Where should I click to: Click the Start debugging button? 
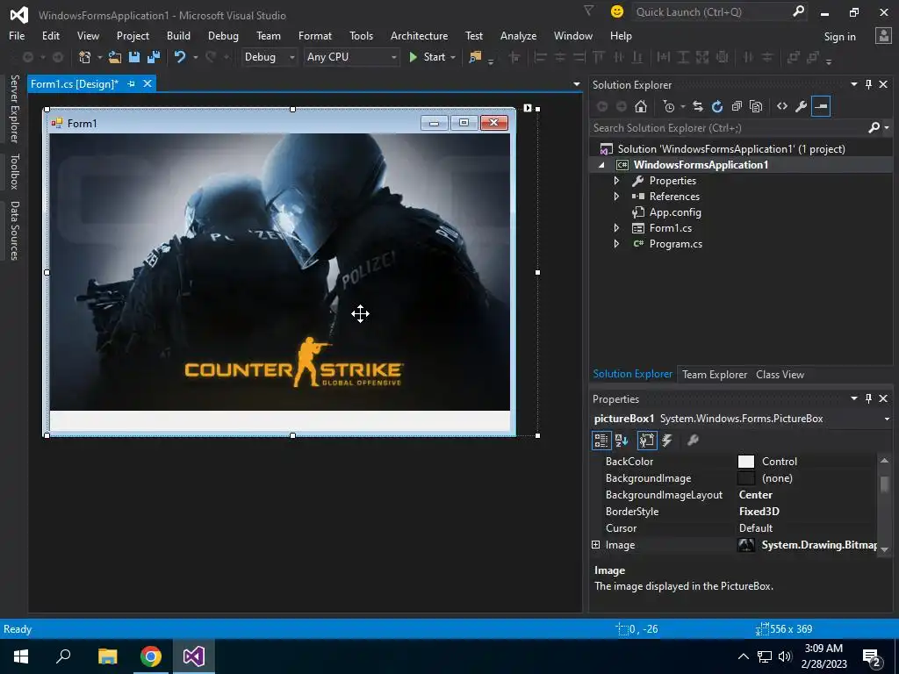pyautogui.click(x=428, y=57)
